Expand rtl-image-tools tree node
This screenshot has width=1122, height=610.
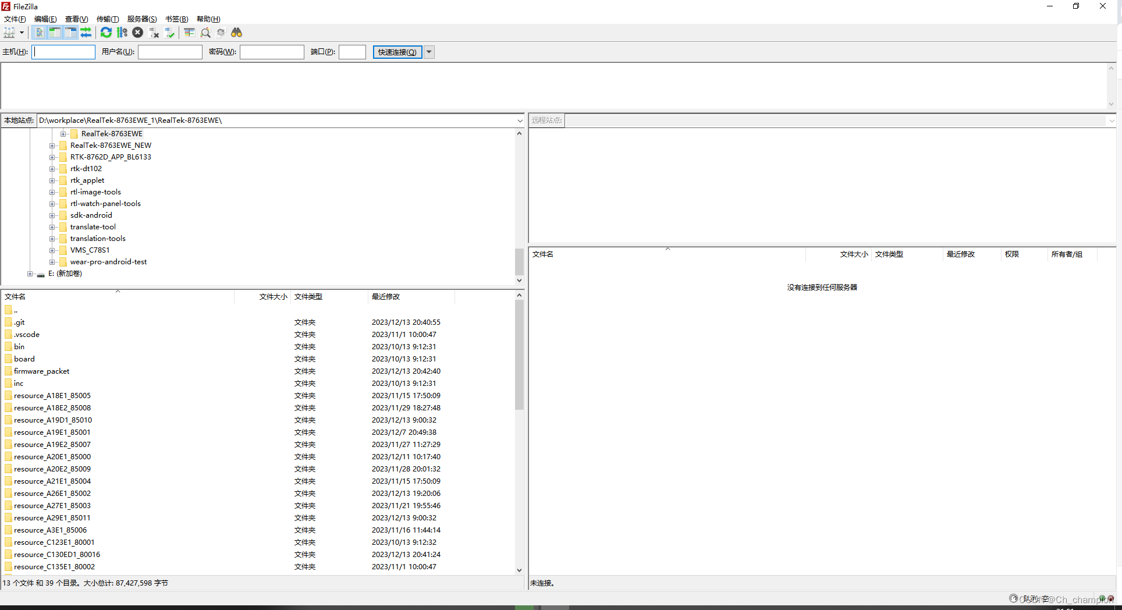click(x=52, y=192)
